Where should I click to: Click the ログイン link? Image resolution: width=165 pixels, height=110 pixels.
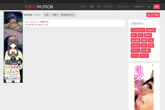point(151,1)
